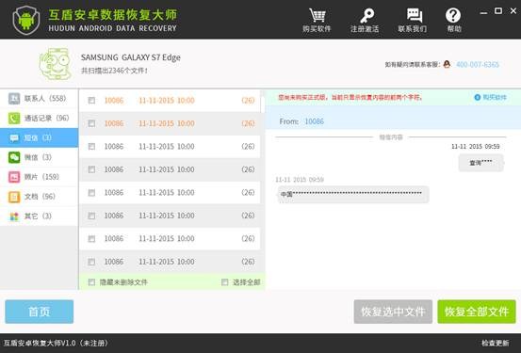Tick the checkbox of the third 10086 message row
Image resolution: width=521 pixels, height=353 pixels.
coord(91,147)
